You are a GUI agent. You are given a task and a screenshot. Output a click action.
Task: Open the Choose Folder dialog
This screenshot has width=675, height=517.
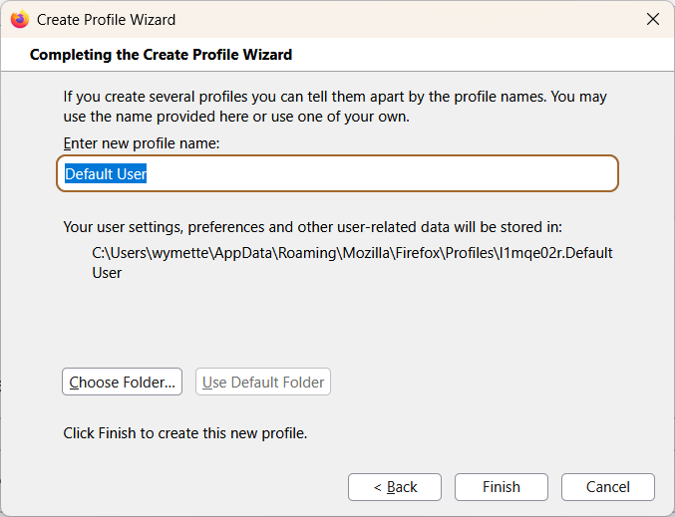[122, 382]
